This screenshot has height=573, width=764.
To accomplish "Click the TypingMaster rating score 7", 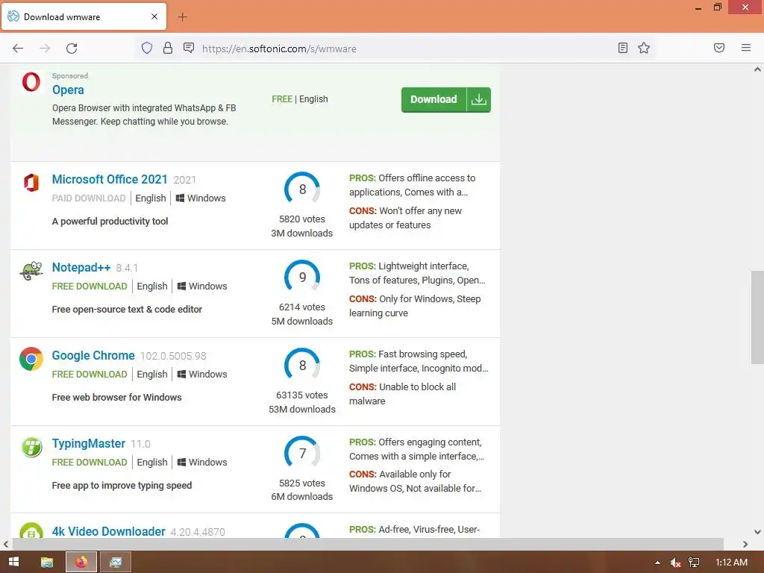I will click(x=302, y=453).
